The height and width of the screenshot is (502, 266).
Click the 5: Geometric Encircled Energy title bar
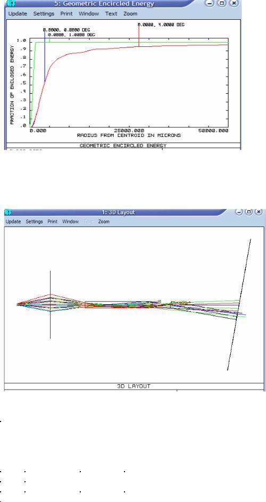104,4
